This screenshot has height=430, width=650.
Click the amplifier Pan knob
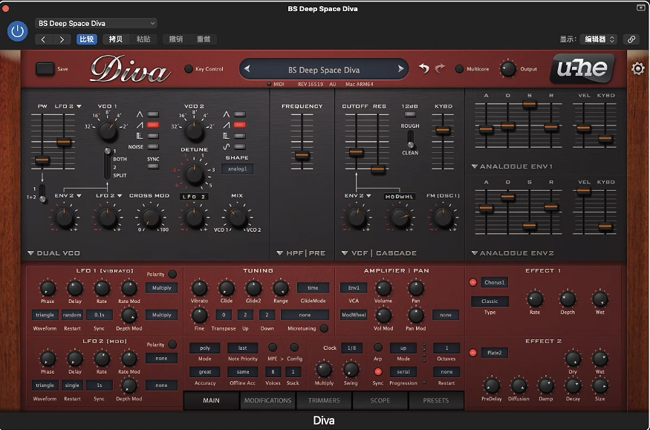pos(416,288)
